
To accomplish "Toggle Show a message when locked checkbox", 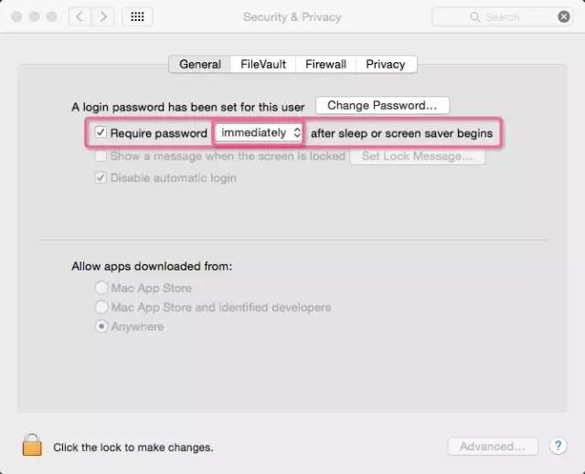I will point(101,156).
